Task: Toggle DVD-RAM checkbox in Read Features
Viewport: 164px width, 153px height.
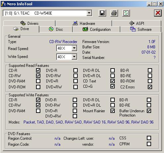Action: pos(38,81)
